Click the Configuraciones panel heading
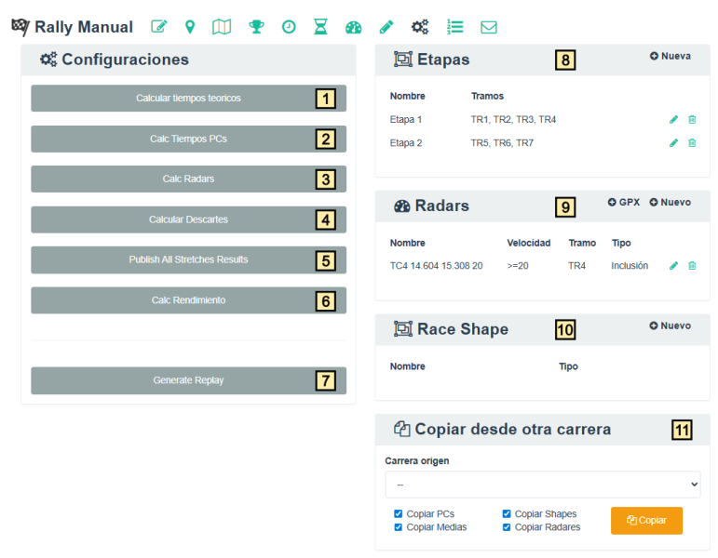 pos(125,60)
